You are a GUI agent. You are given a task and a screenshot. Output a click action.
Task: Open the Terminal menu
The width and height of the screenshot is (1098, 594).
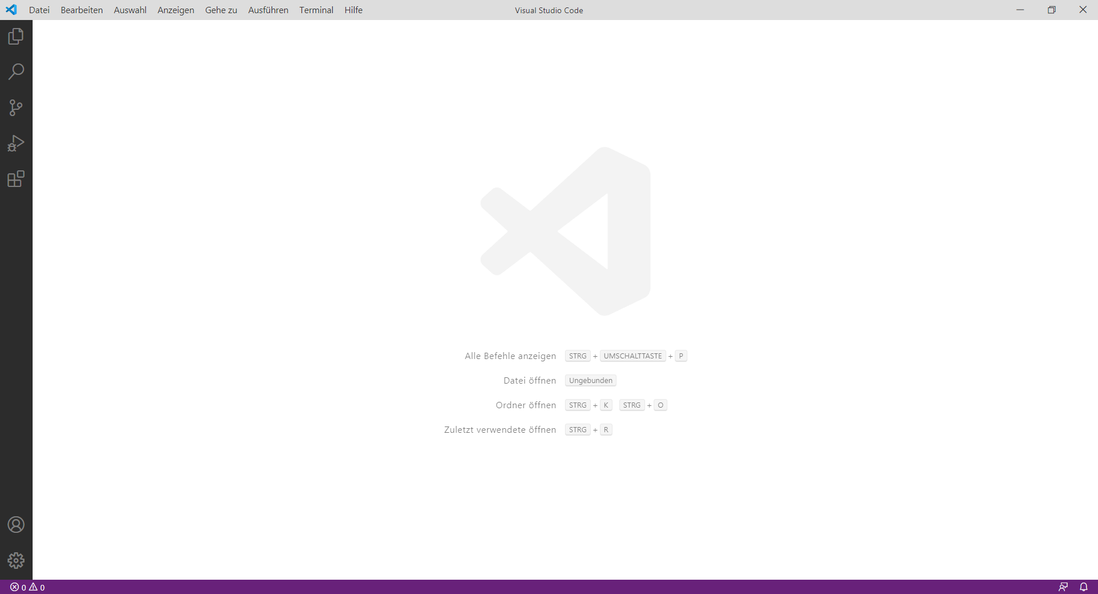click(316, 10)
